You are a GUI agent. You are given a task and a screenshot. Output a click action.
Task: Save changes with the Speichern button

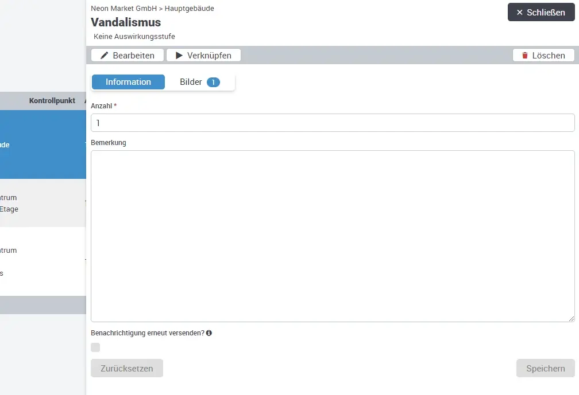[x=545, y=369]
